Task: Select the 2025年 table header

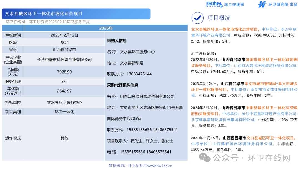Action: 106,28
